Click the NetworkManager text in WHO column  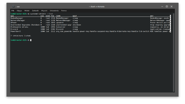[x=18, y=20]
